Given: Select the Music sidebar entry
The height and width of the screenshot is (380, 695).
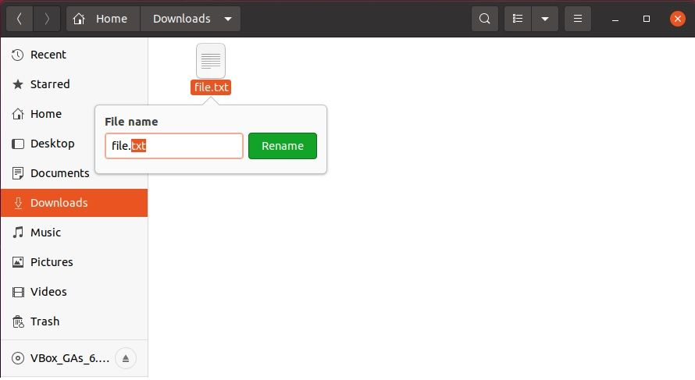Looking at the screenshot, I should point(74,232).
